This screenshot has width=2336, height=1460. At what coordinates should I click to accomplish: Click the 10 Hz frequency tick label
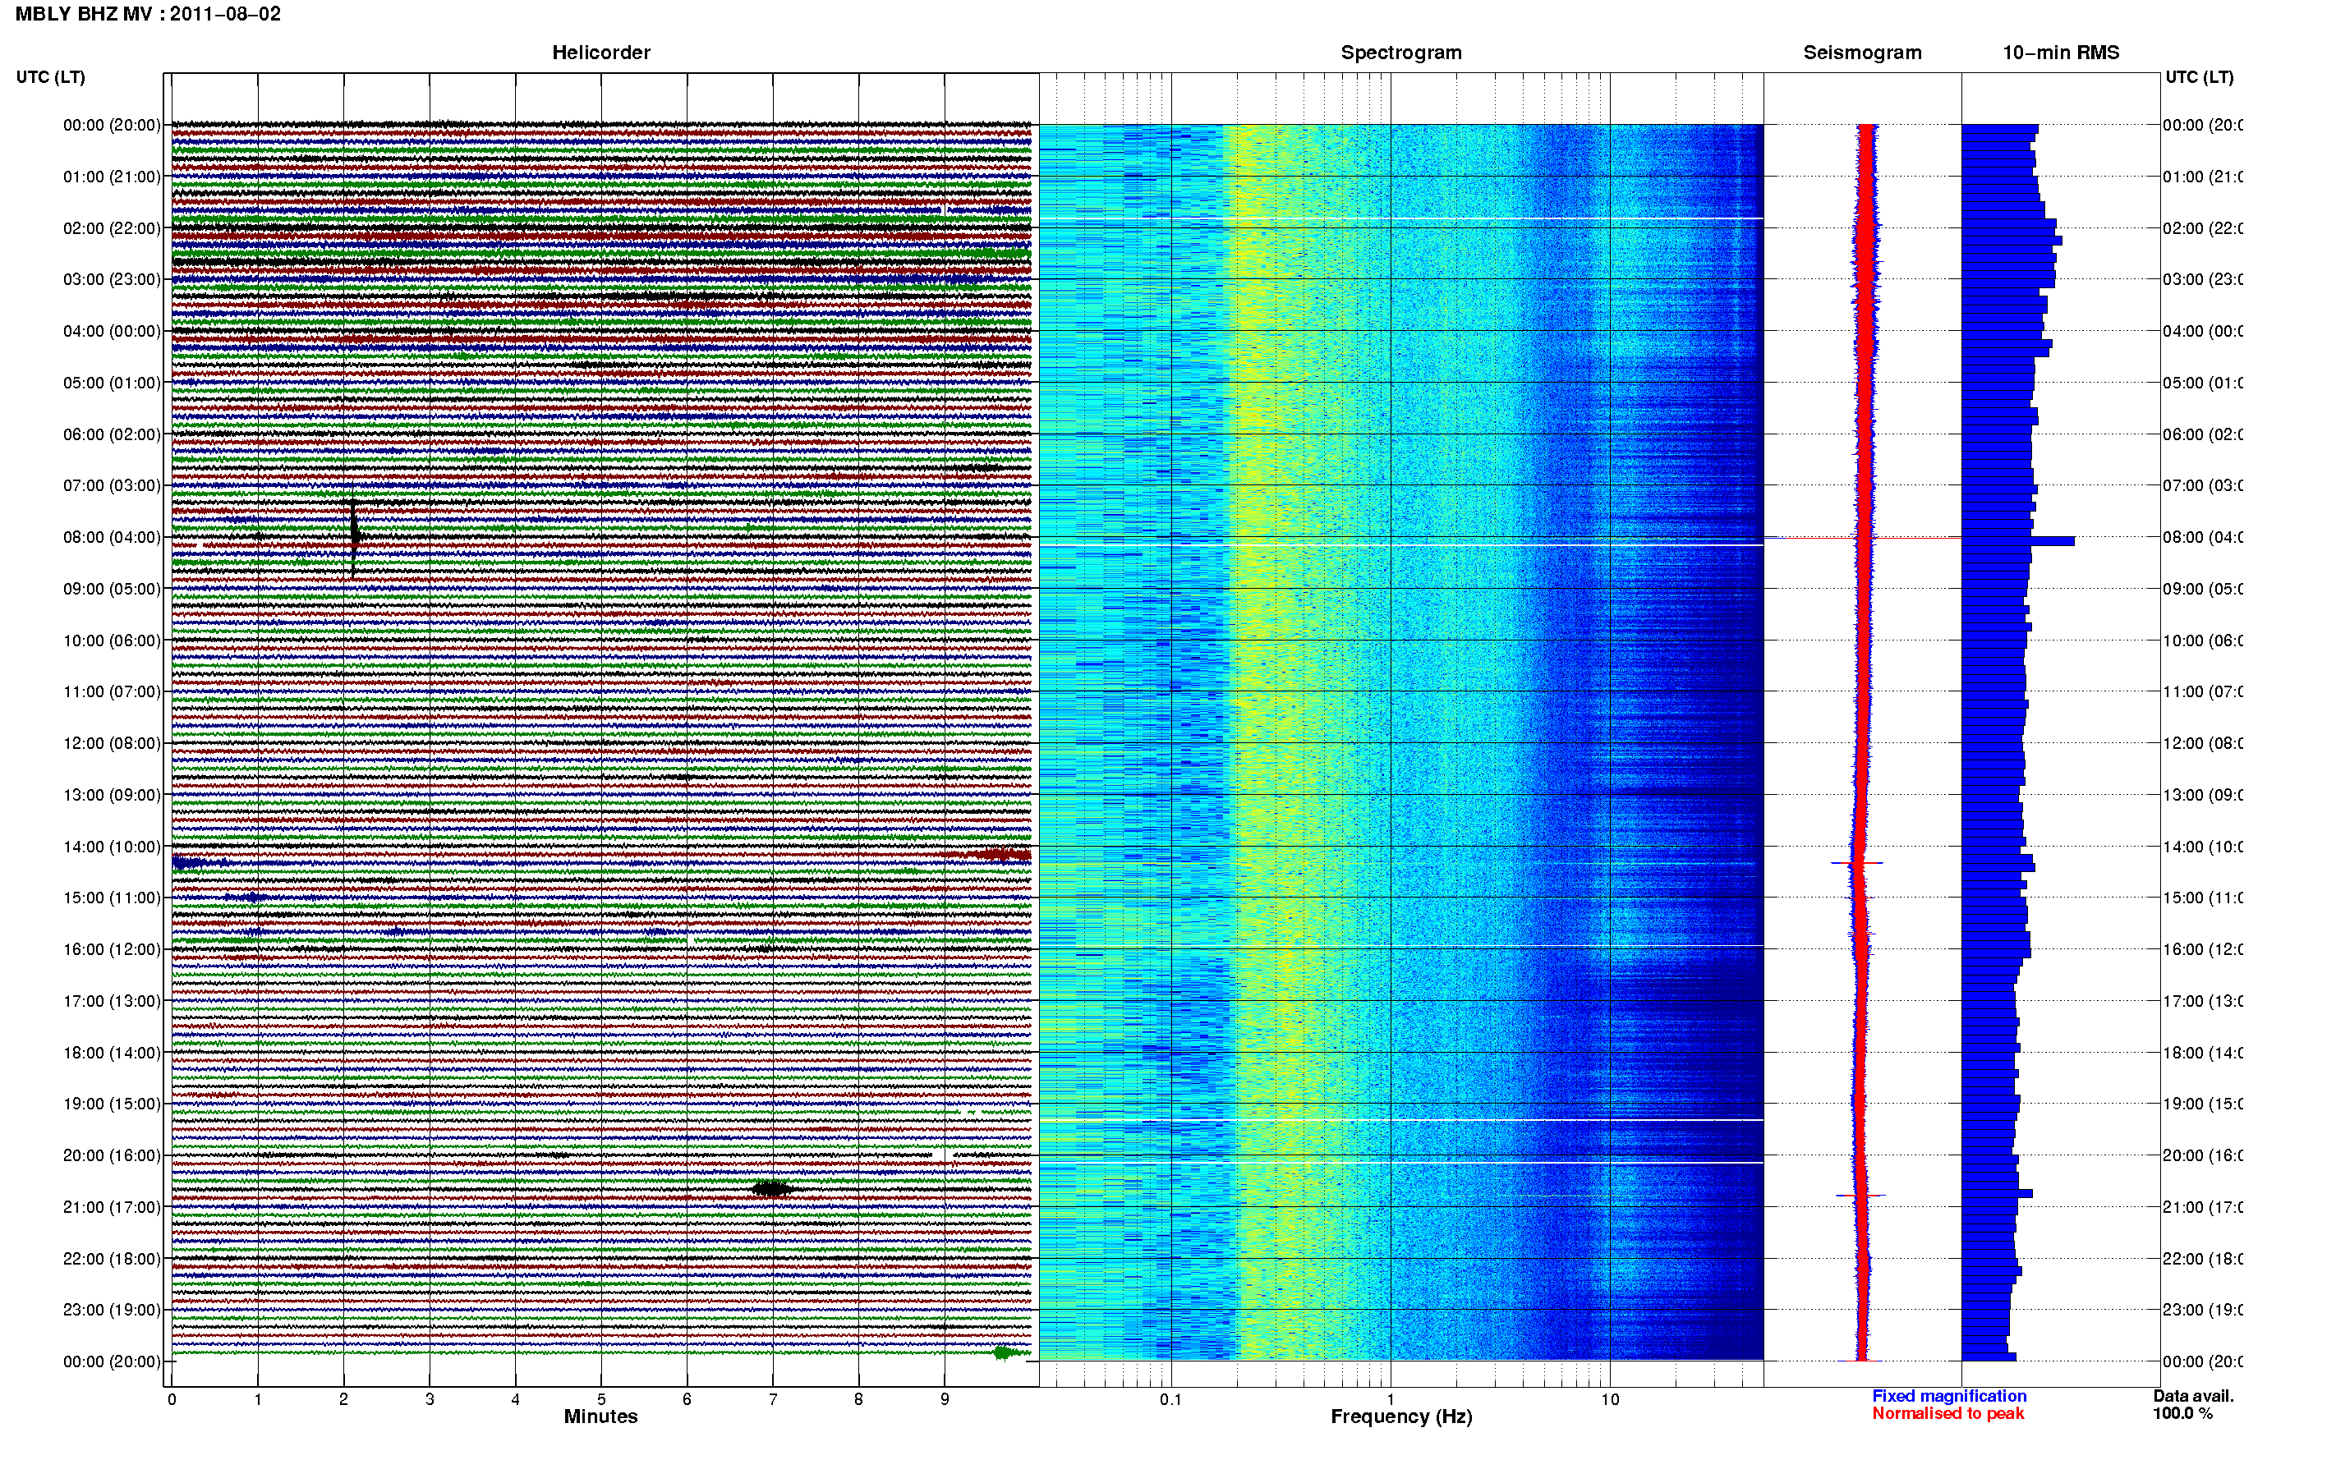1610,1399
